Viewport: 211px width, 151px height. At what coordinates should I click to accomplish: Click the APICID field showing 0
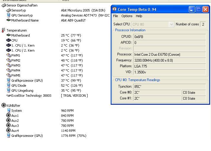(x=169, y=43)
